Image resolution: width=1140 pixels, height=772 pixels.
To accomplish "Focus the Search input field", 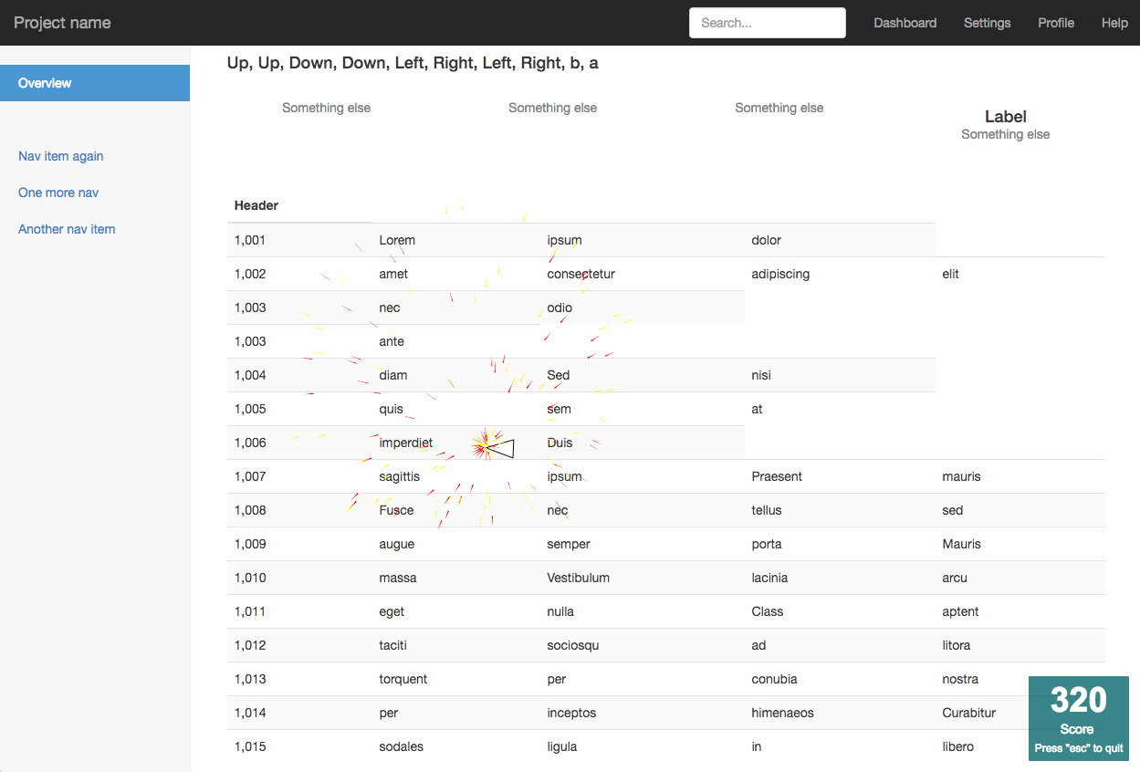I will coord(768,23).
